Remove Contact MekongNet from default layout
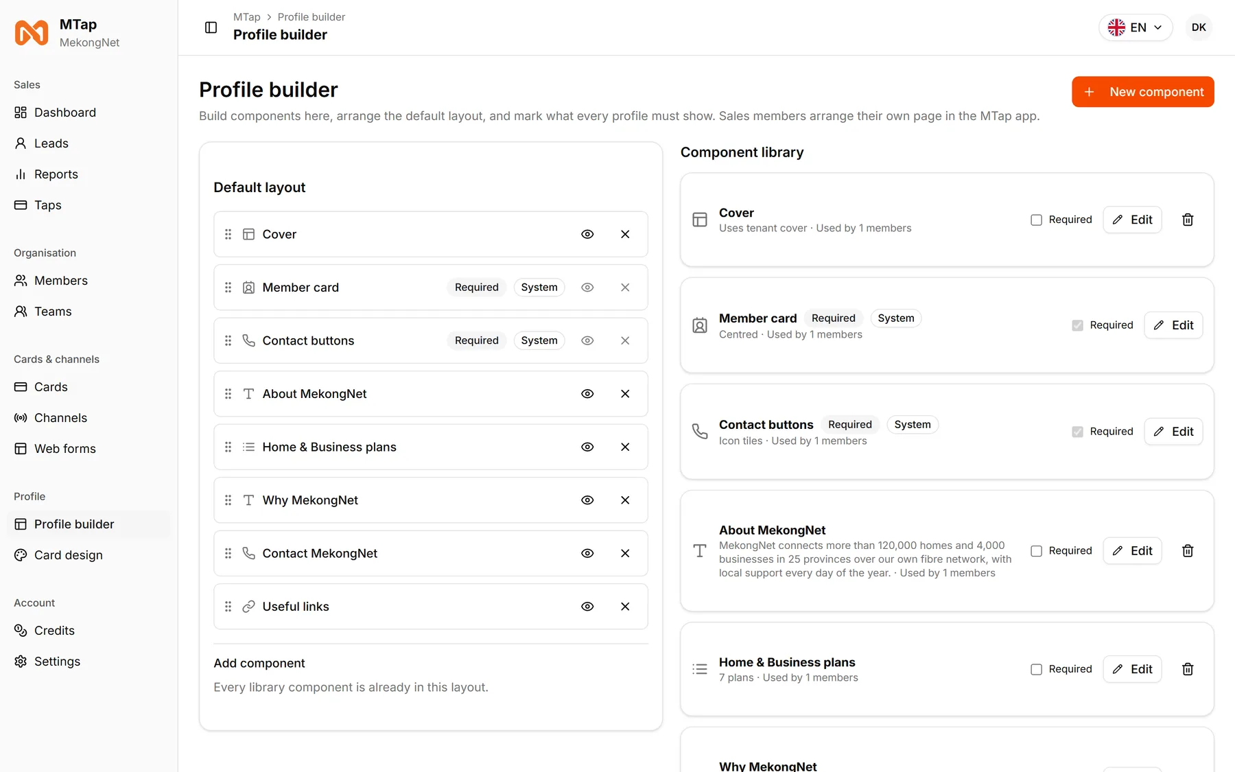Image resolution: width=1235 pixels, height=772 pixels. [625, 553]
